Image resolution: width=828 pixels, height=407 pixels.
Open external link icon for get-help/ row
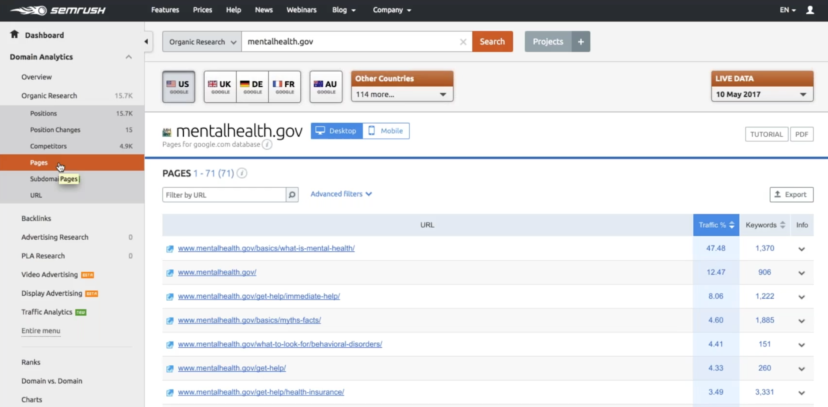(x=170, y=369)
